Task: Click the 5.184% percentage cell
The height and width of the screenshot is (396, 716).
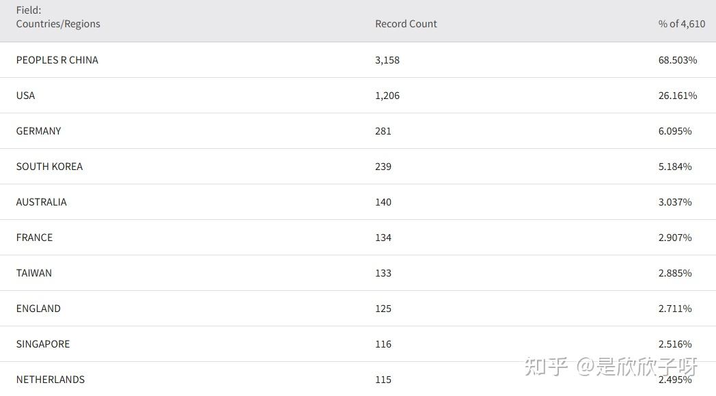Action: tap(675, 167)
